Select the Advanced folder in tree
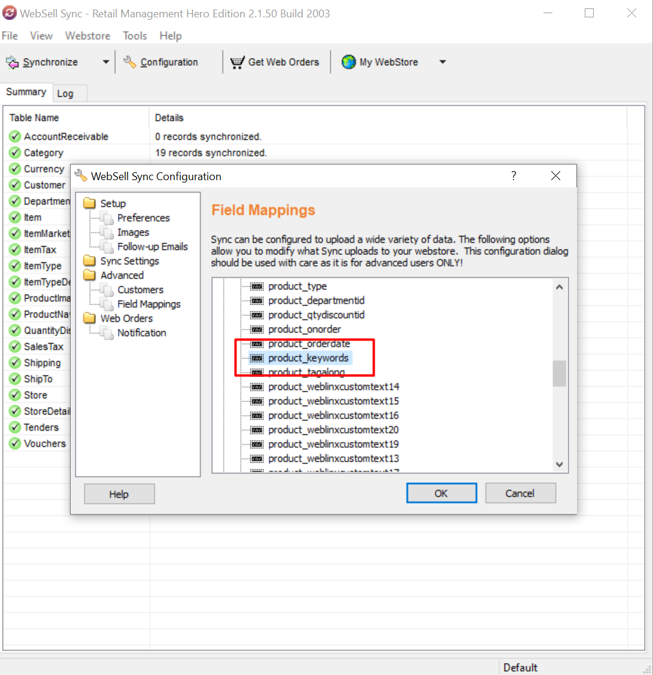This screenshot has width=653, height=675. pos(122,275)
